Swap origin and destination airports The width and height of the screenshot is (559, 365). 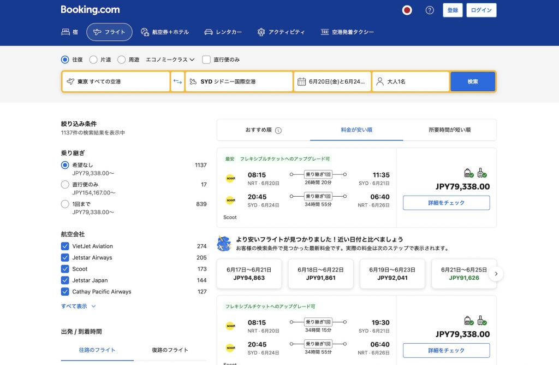[x=177, y=81]
